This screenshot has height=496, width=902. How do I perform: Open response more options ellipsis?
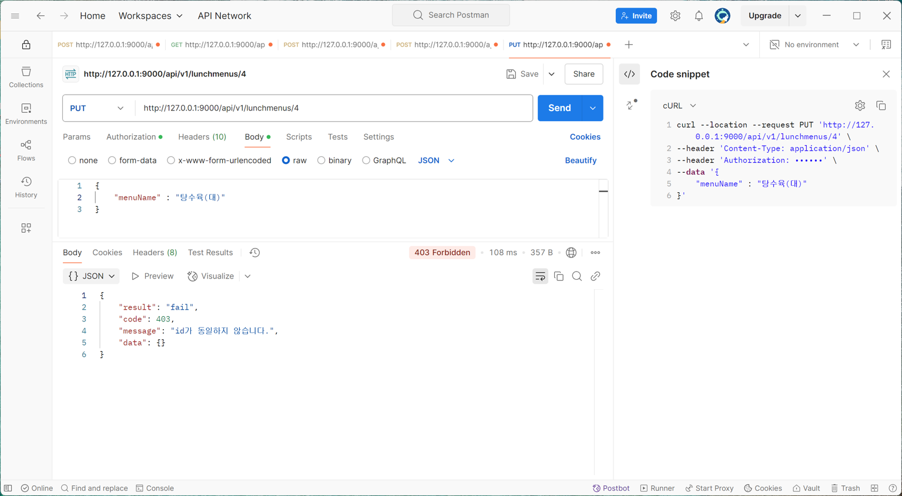[x=595, y=253]
